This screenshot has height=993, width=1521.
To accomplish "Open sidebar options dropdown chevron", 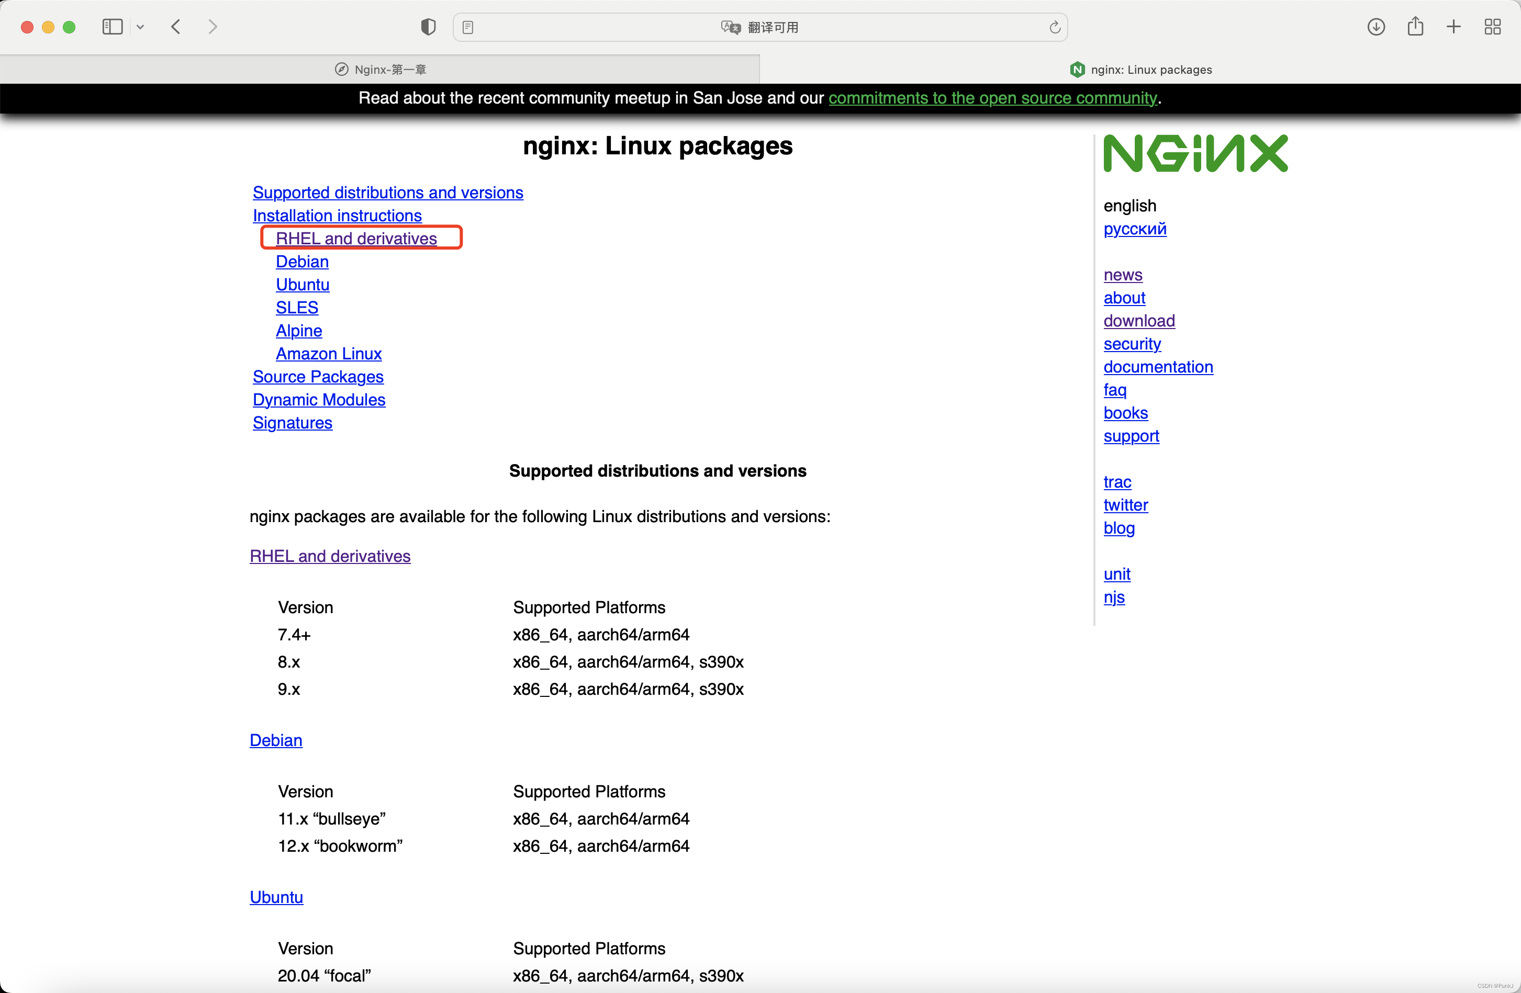I will (141, 27).
